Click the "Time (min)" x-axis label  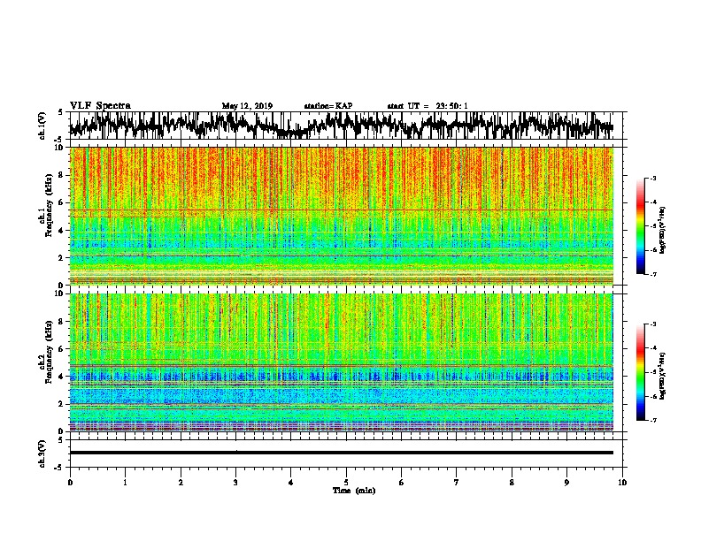click(354, 491)
